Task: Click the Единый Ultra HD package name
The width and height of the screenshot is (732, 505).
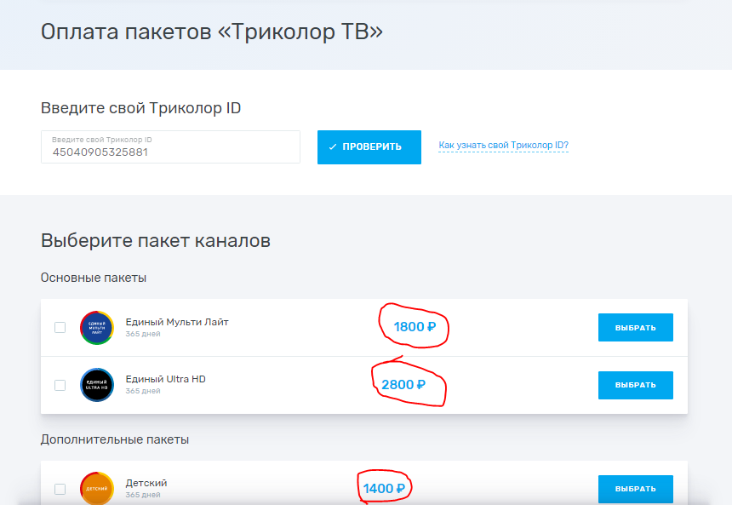Action: click(165, 379)
